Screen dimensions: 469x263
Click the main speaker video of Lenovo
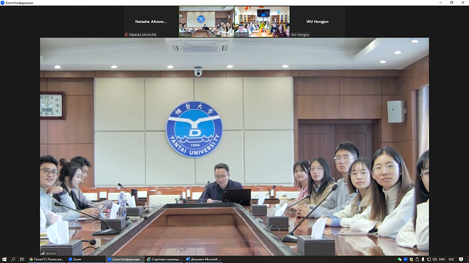tap(234, 146)
